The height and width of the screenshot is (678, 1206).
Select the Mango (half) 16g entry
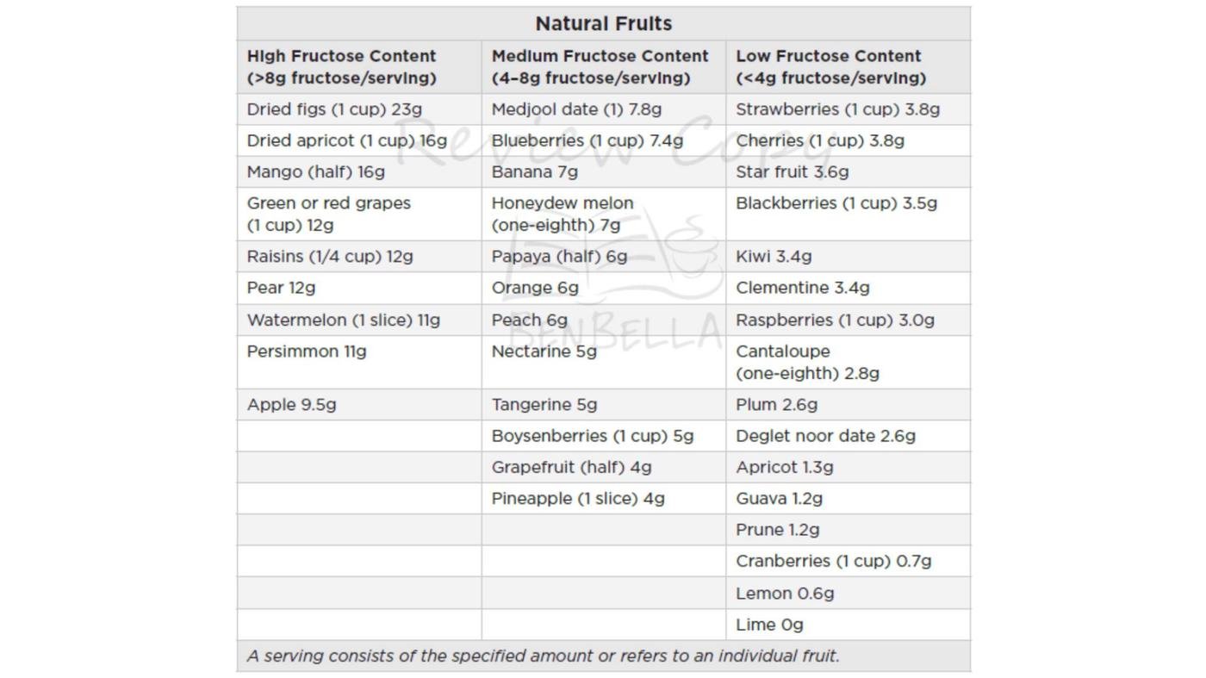(315, 171)
